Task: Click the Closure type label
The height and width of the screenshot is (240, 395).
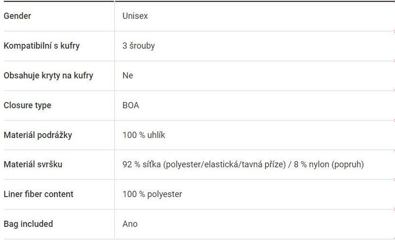Action: click(28, 105)
